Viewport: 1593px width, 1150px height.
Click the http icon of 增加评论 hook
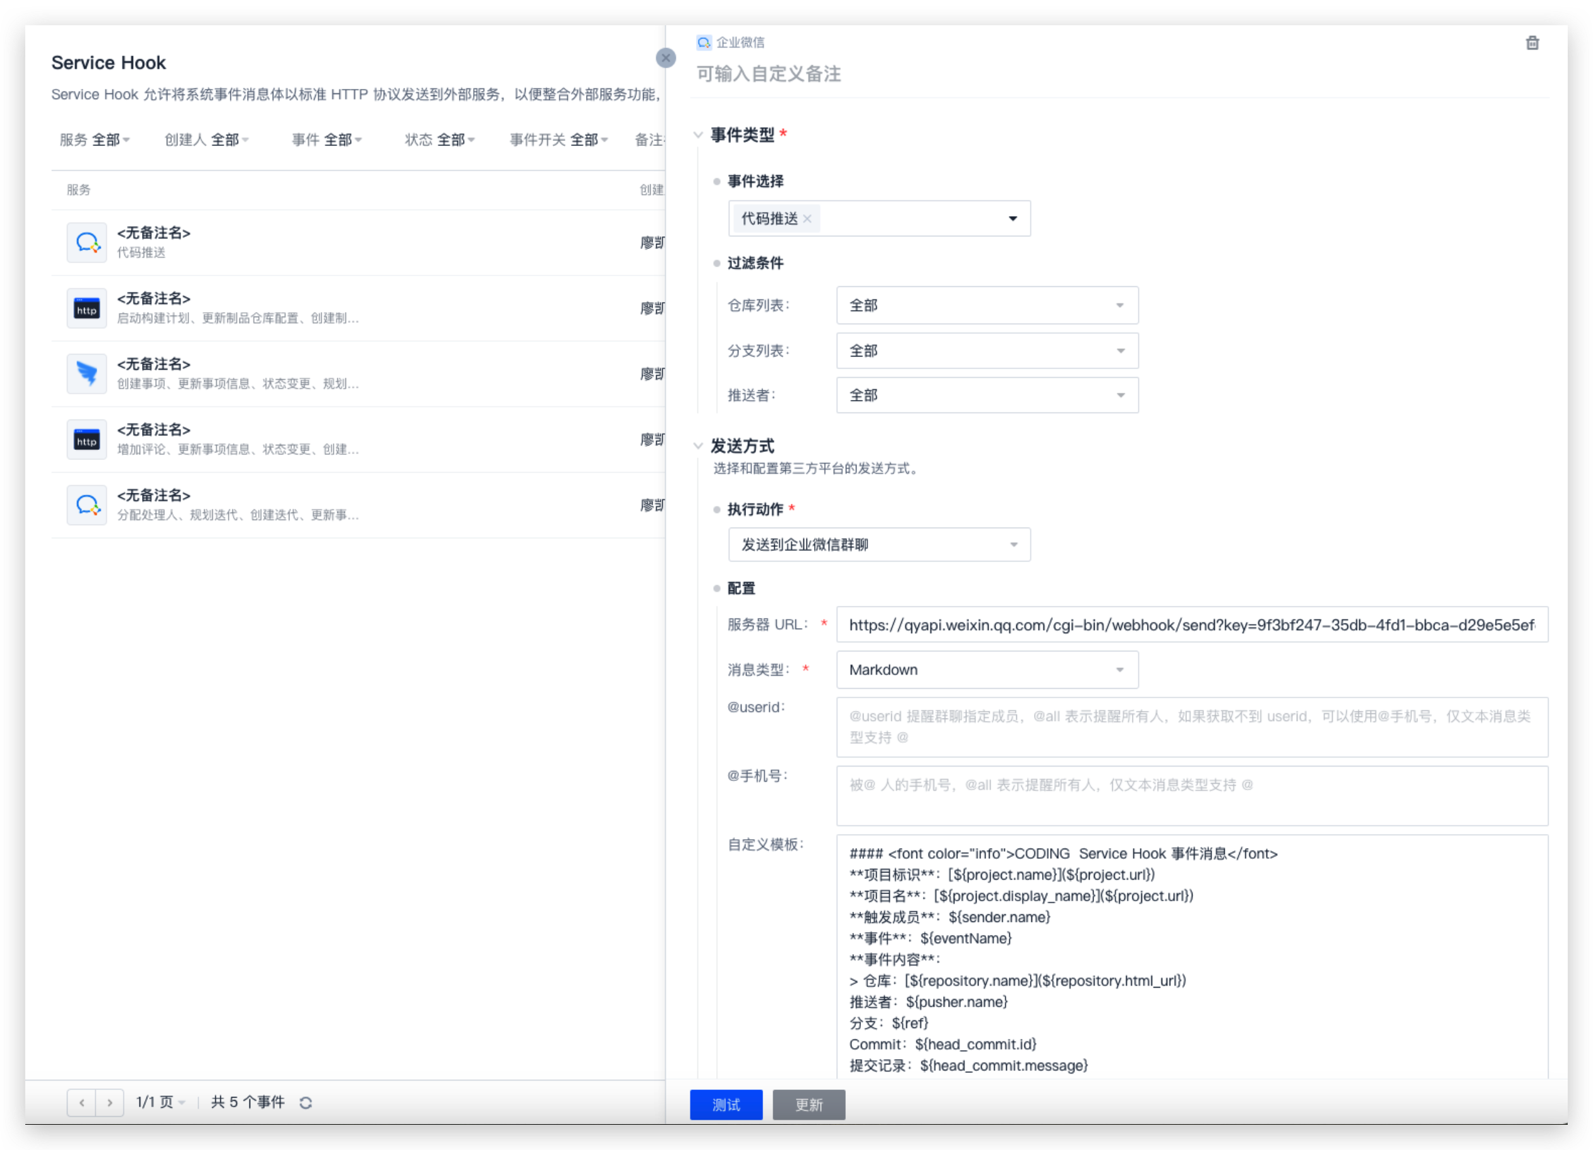click(87, 439)
